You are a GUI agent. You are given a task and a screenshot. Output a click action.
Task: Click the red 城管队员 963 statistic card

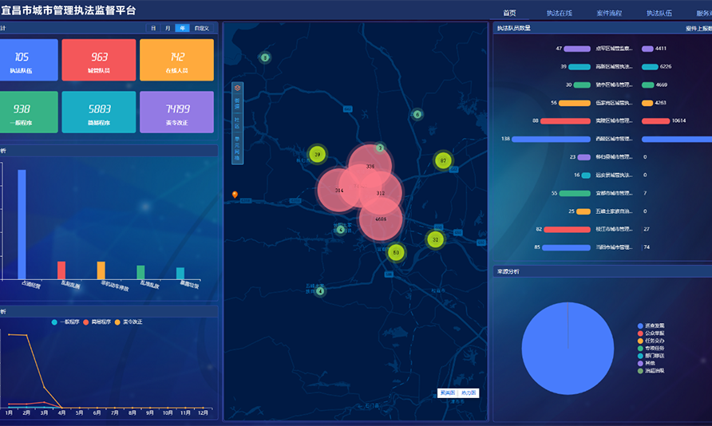click(x=99, y=60)
